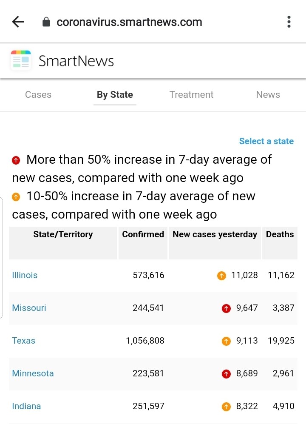Select the By State tab
The width and height of the screenshot is (306, 424).
click(115, 95)
